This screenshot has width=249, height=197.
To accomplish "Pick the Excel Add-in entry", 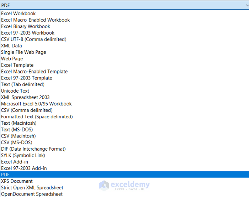I will coord(124,162).
